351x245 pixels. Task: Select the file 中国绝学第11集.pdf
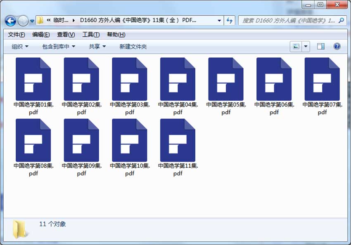(178, 148)
